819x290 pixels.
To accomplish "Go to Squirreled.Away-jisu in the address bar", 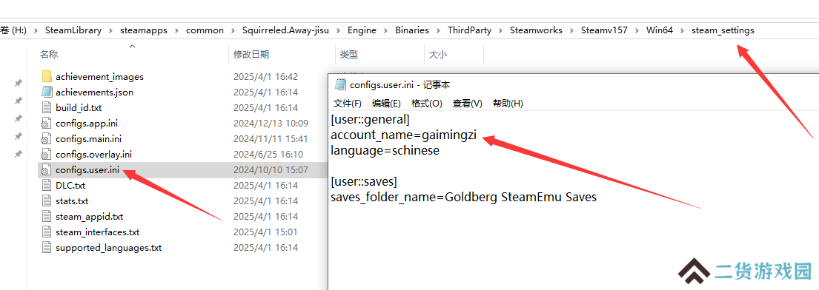I will pos(285,30).
